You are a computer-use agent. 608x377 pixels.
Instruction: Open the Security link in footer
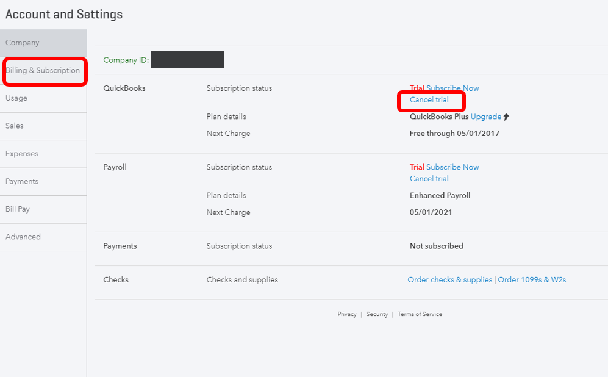coord(377,314)
